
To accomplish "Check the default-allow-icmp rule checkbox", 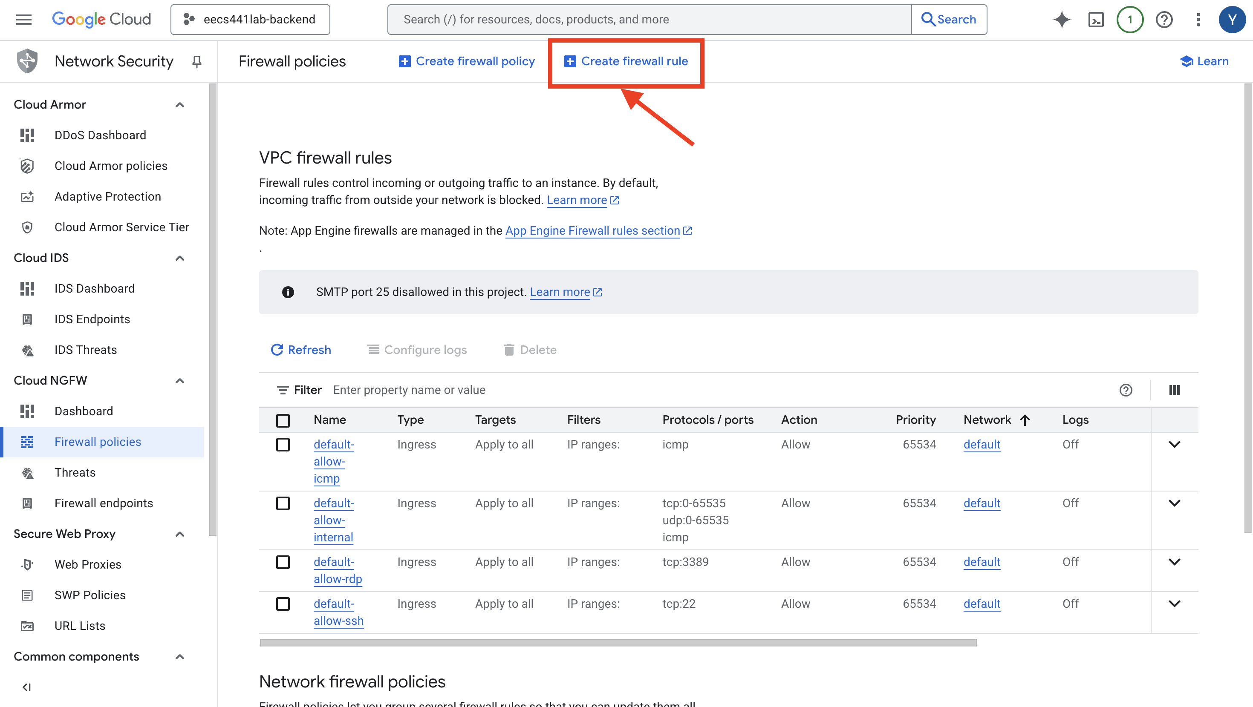I will (283, 444).
